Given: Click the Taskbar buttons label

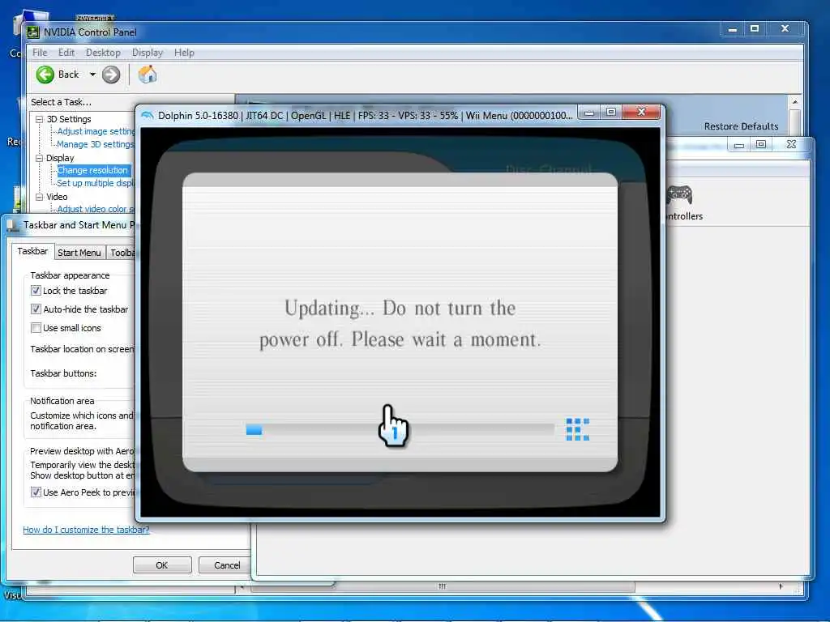Looking at the screenshot, I should click(63, 373).
